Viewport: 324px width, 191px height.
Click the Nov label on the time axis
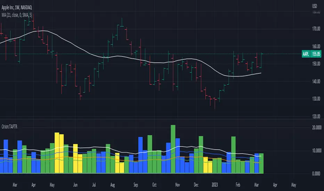coord(178,185)
